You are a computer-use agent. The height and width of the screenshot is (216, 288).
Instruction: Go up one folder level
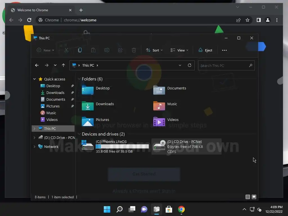pos(63,65)
